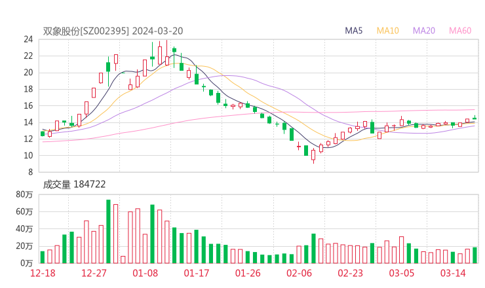This screenshot has height=288, width=485.
Task: Click the MA60 legend label
Action: (x=460, y=31)
